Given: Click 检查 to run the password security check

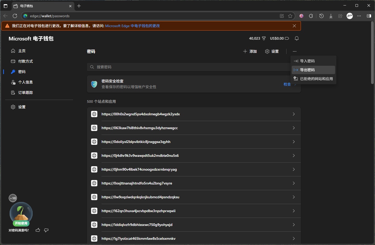Looking at the screenshot, I should (287, 84).
